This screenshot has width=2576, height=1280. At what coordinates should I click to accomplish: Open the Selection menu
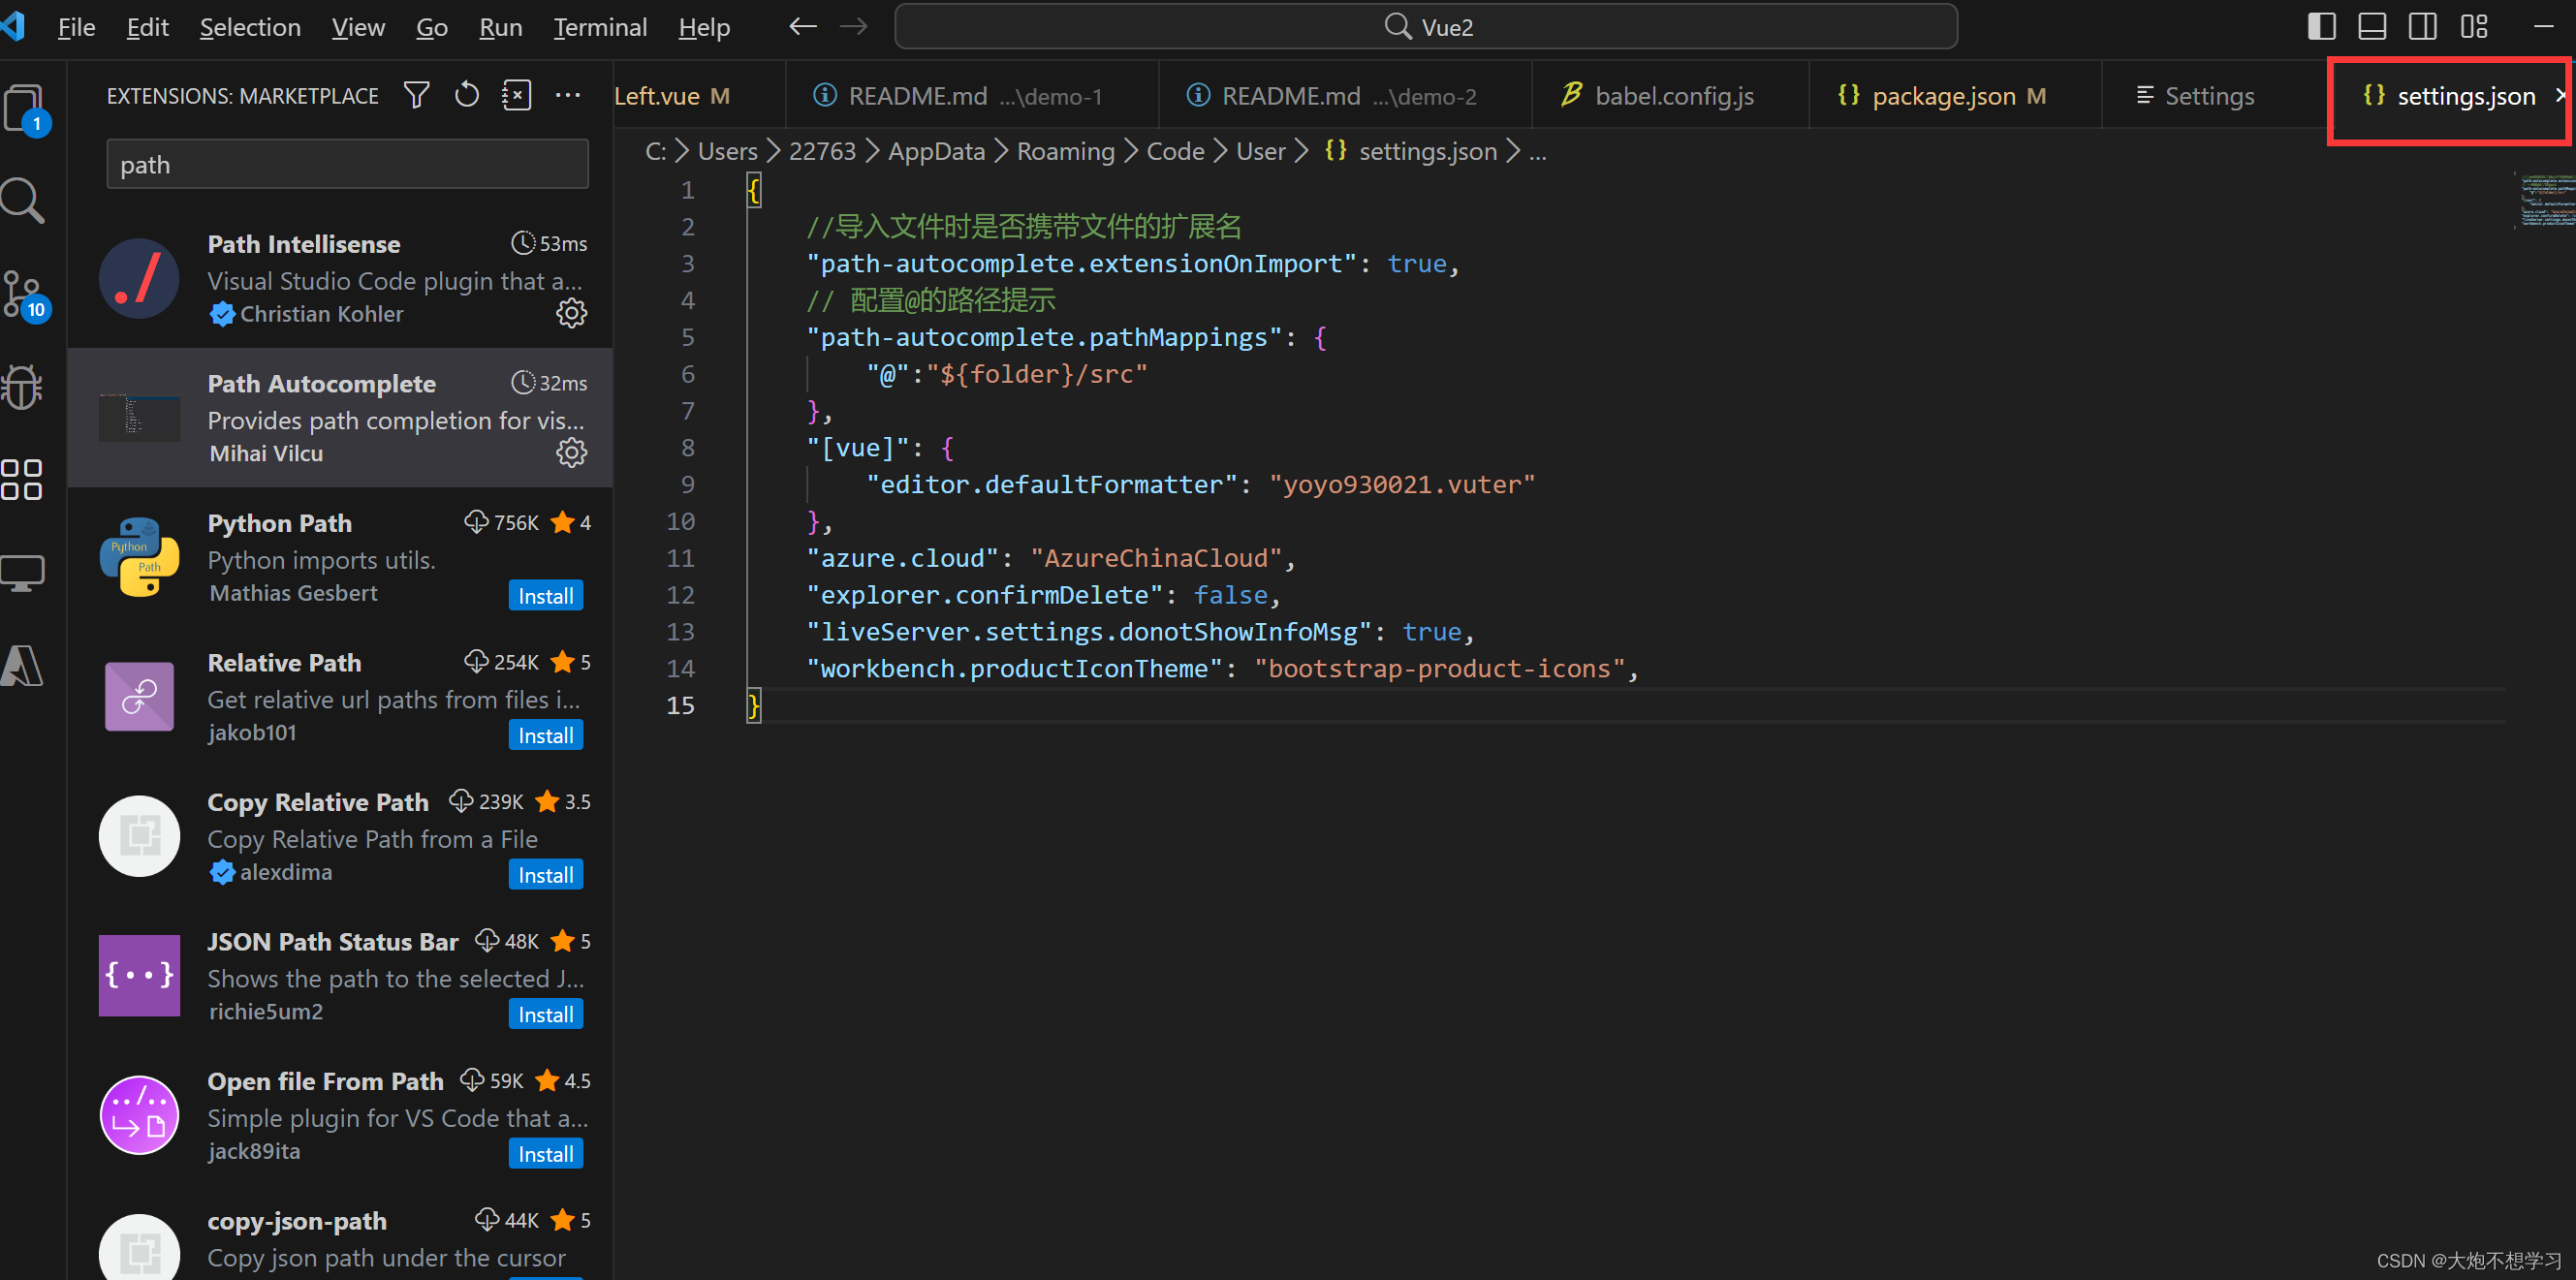point(250,27)
